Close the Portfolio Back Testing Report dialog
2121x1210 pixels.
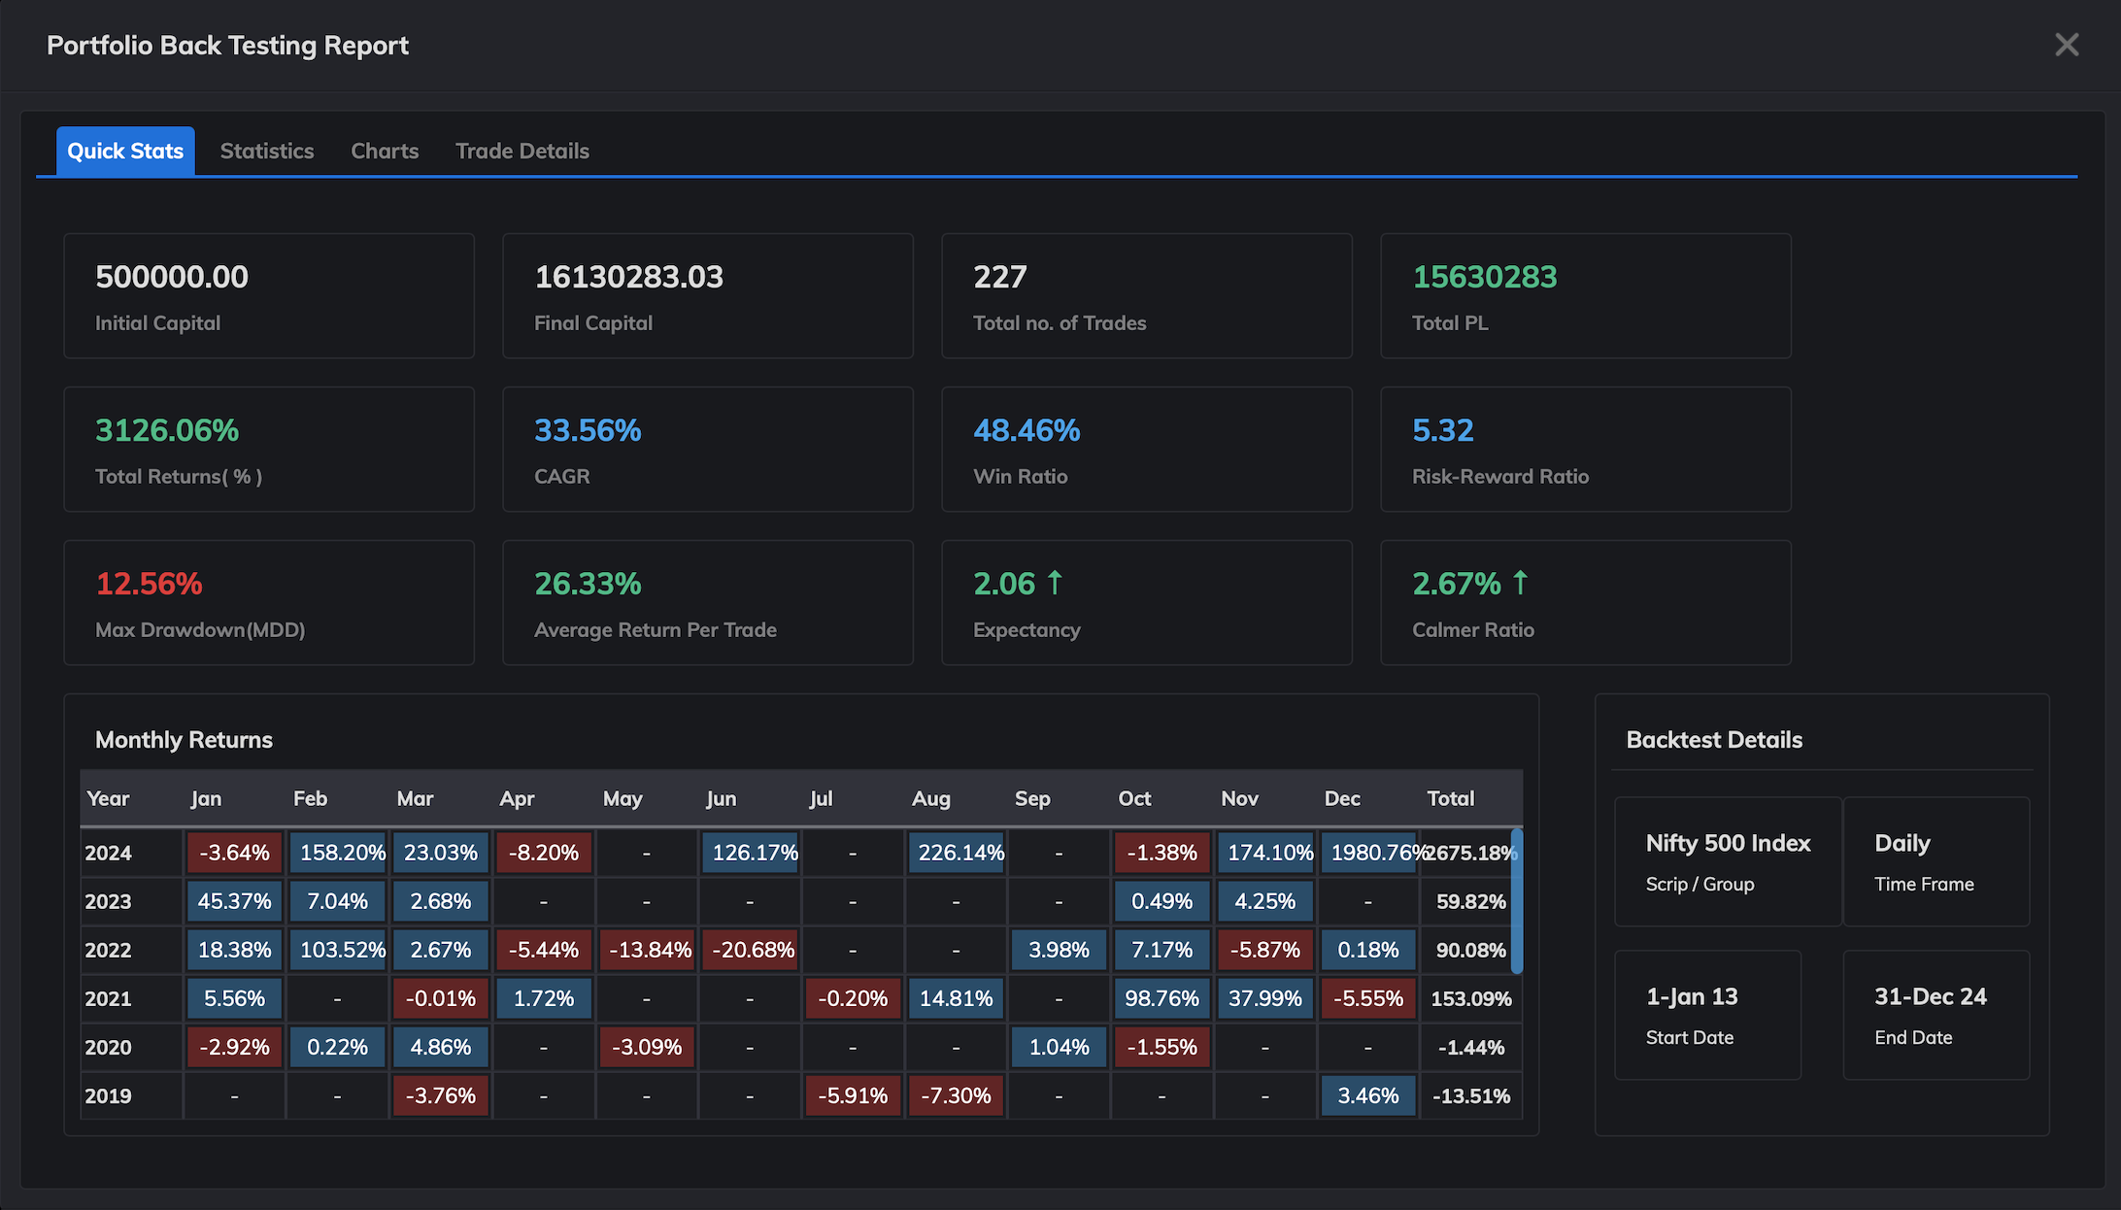click(2067, 45)
